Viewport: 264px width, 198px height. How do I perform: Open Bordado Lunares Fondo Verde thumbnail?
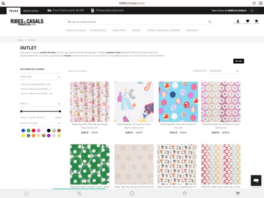coord(90,165)
